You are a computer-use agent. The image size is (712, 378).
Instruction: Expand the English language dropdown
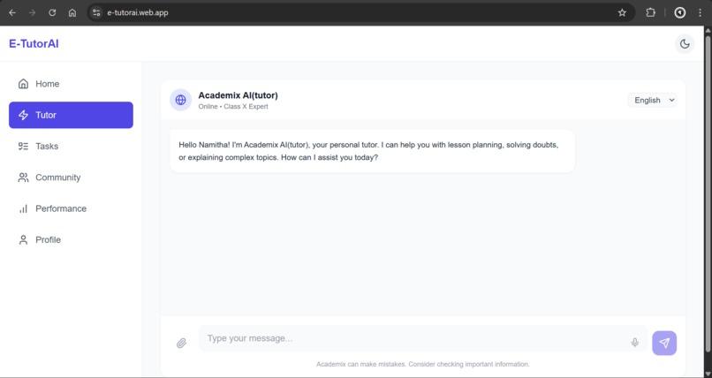652,101
